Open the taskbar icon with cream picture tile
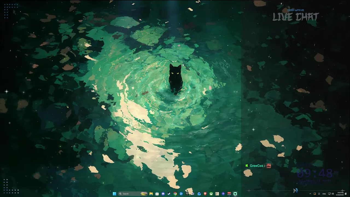This screenshot has width=350, height=197. pos(217,194)
